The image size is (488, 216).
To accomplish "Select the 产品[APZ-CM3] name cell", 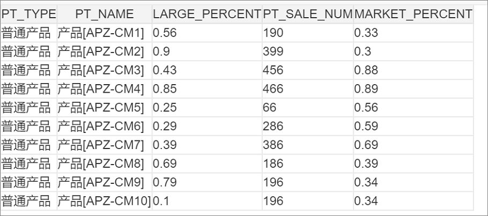I will click(x=105, y=70).
